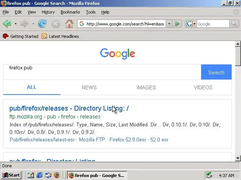This screenshot has height=180, width=241.
Task: Click the notepad Quick Launch icon
Action: click(31, 175)
